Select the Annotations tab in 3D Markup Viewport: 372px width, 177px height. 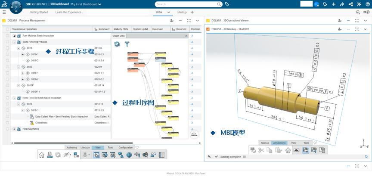[x=279, y=143]
